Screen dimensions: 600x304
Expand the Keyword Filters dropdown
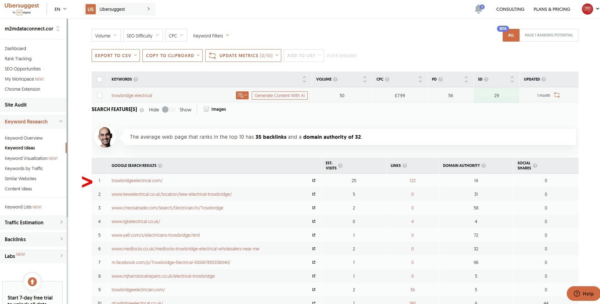pyautogui.click(x=211, y=36)
